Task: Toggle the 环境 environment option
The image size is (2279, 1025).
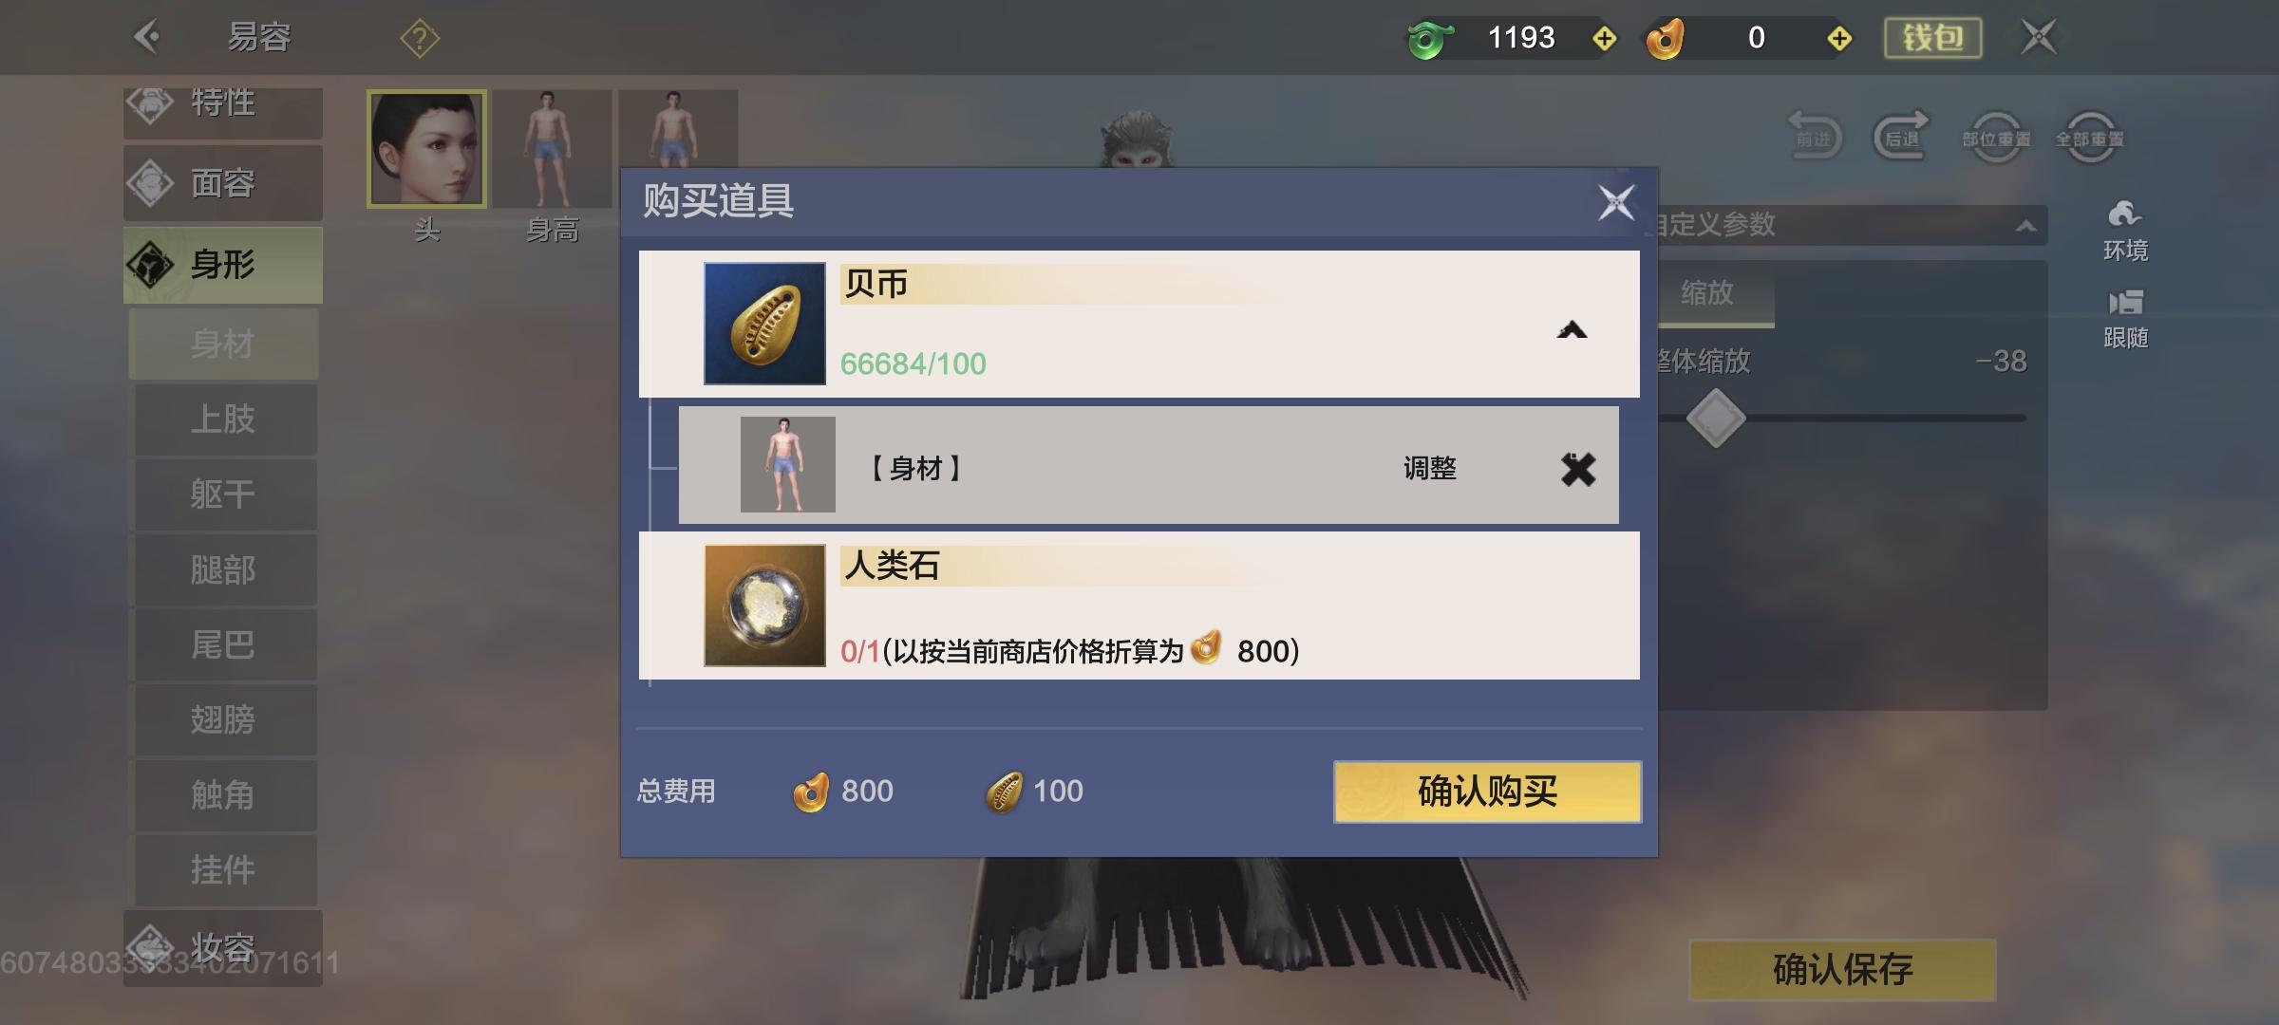Action: (x=2125, y=230)
